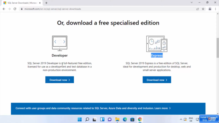This screenshot has height=123, width=219.
Task: Click the sync tray icon
Action: 185,119
